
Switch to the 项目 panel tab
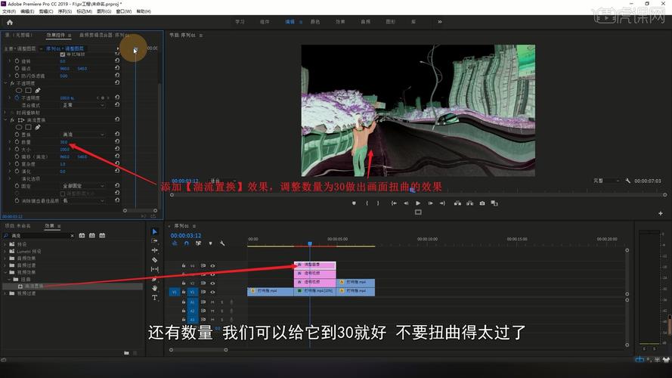point(17,226)
